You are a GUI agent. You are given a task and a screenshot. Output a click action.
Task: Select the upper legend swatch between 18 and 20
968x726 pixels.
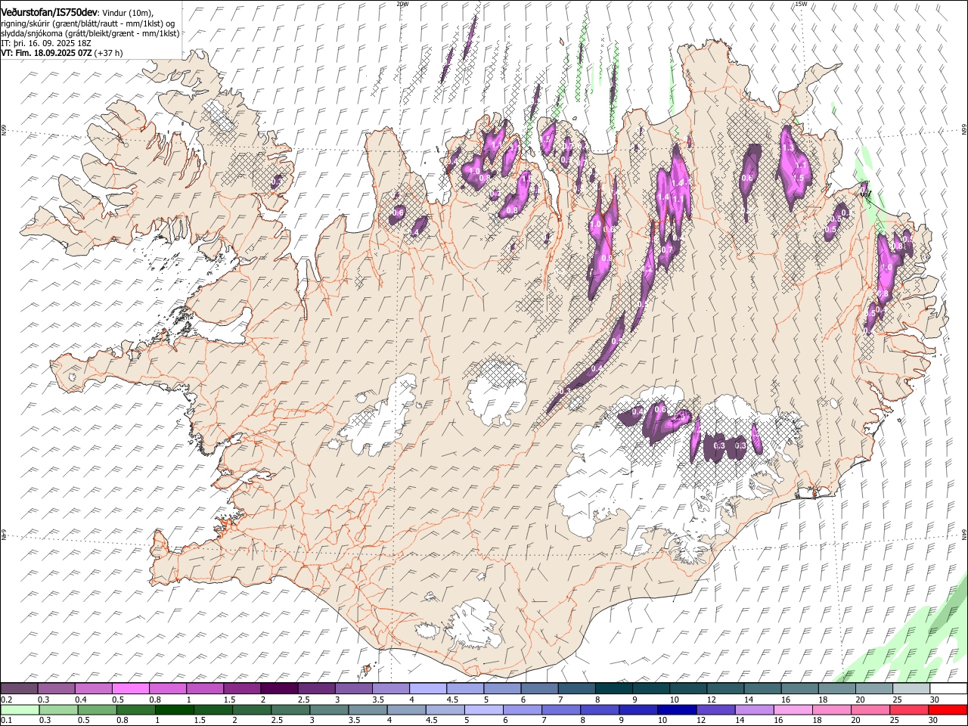[x=836, y=688]
